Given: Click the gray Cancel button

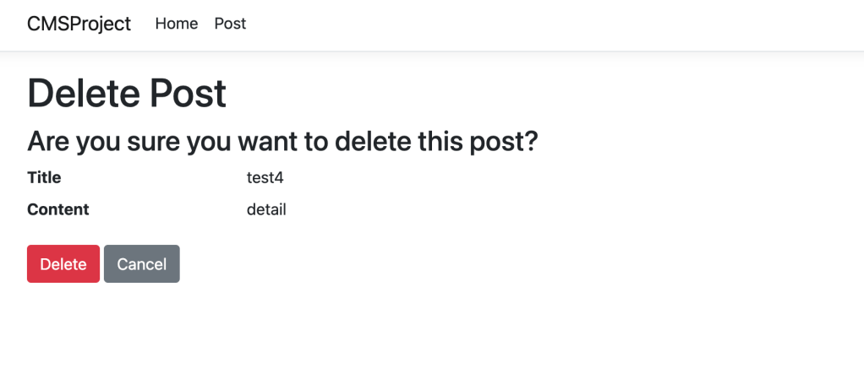Looking at the screenshot, I should (x=142, y=263).
